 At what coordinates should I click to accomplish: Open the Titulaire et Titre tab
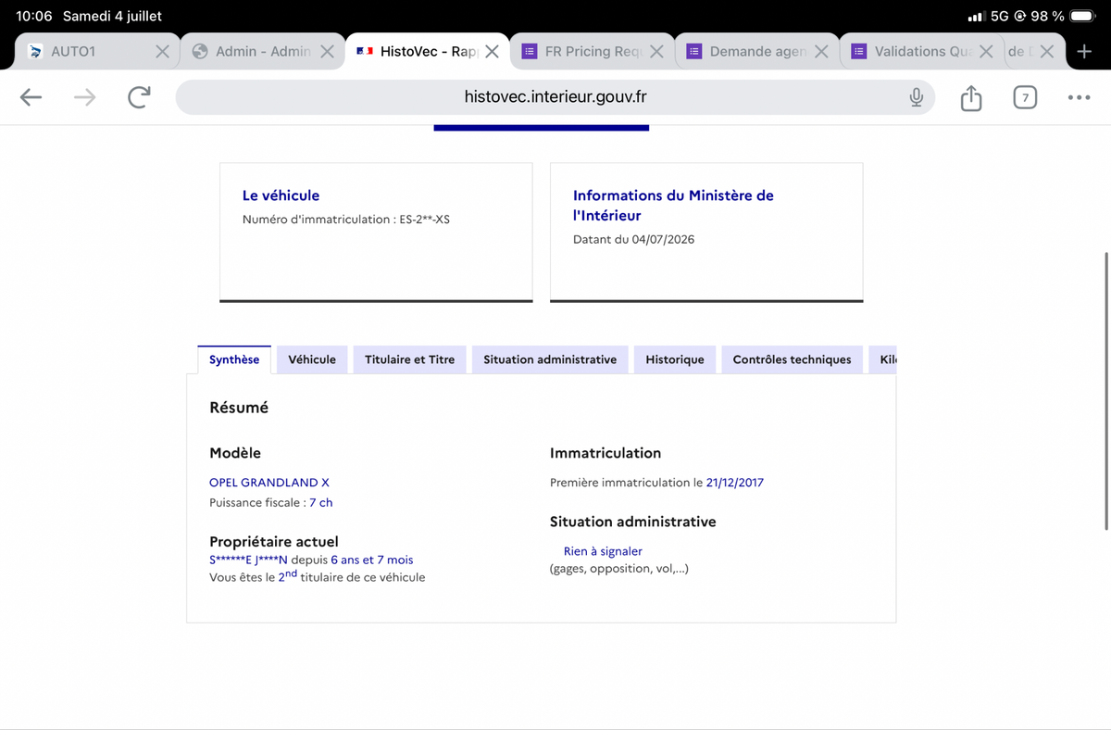[409, 359]
